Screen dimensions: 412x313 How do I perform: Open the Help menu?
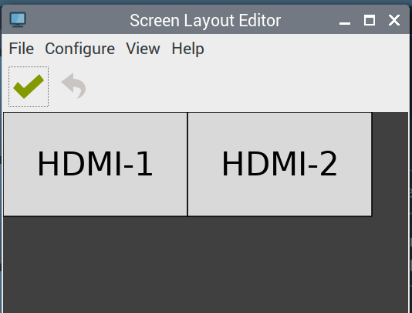[x=187, y=49]
